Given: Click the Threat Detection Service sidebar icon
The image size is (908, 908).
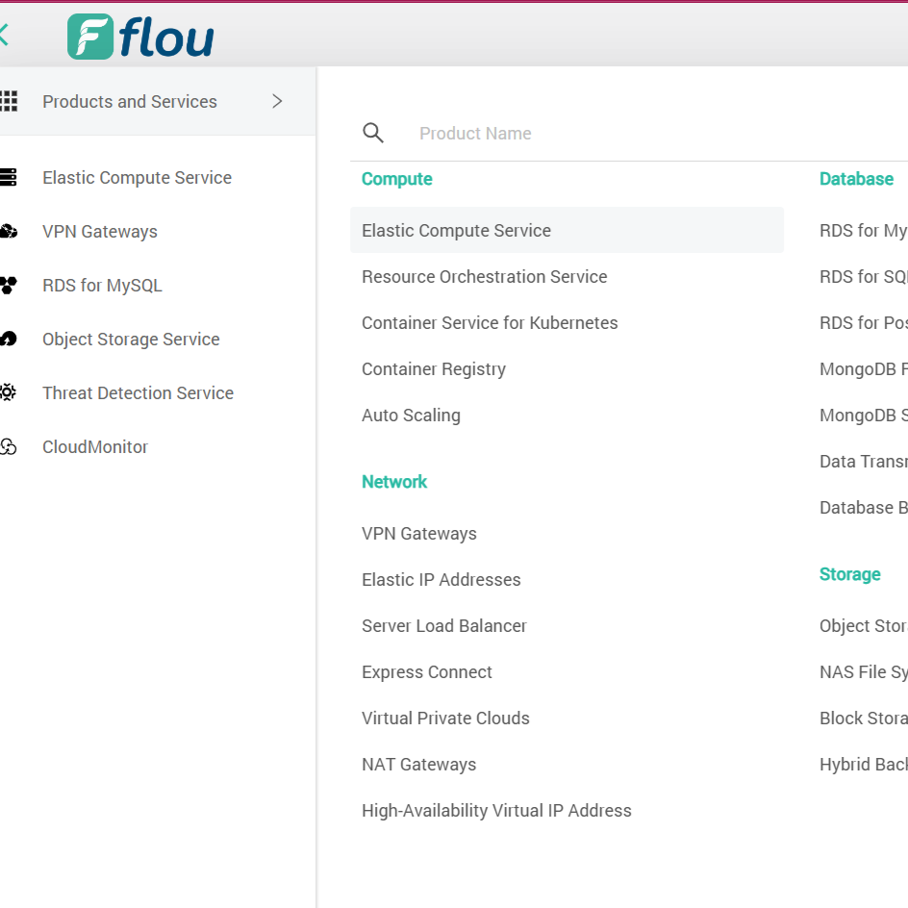Looking at the screenshot, I should point(9,393).
